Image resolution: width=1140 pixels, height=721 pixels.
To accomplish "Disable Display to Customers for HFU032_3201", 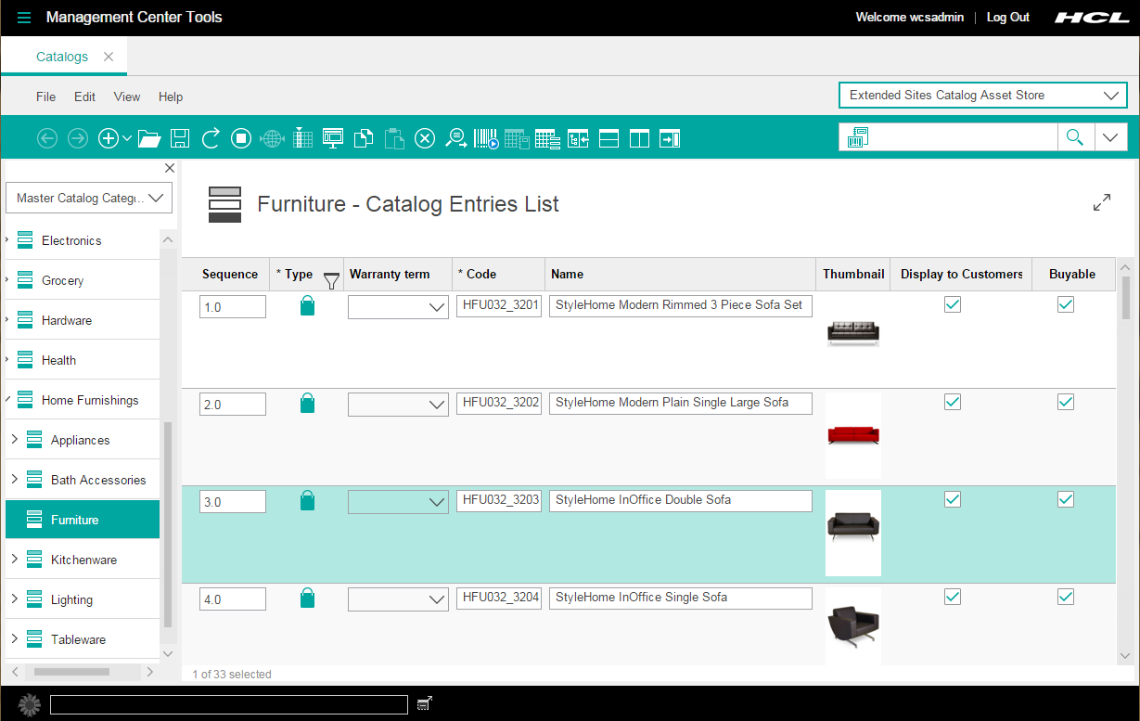I will [x=952, y=304].
